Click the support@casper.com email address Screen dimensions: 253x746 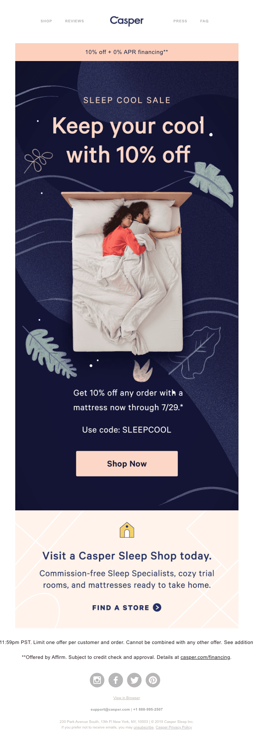click(x=110, y=709)
